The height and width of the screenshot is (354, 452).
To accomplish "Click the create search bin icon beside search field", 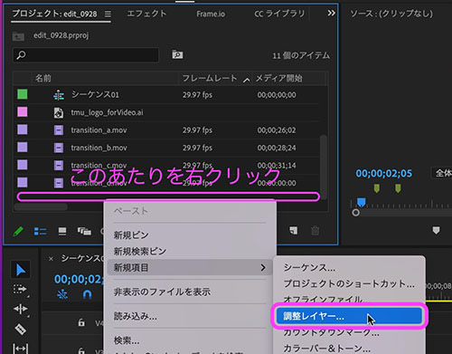I will point(177,55).
